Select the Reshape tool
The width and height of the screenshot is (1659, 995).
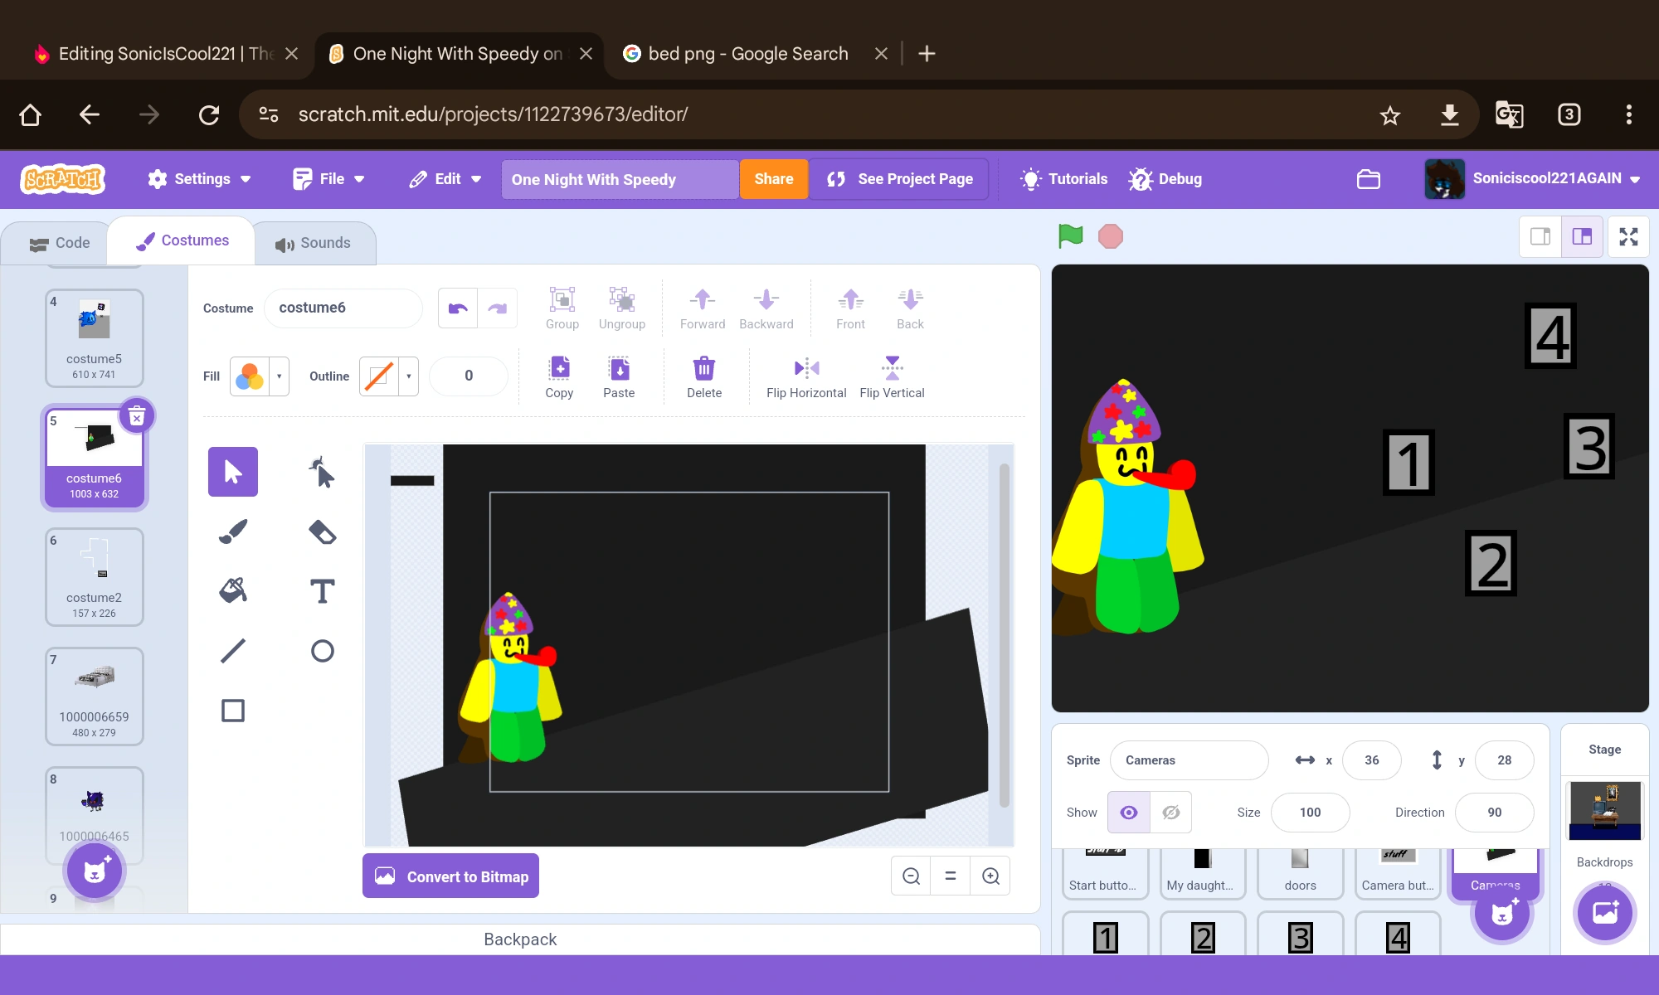322,473
